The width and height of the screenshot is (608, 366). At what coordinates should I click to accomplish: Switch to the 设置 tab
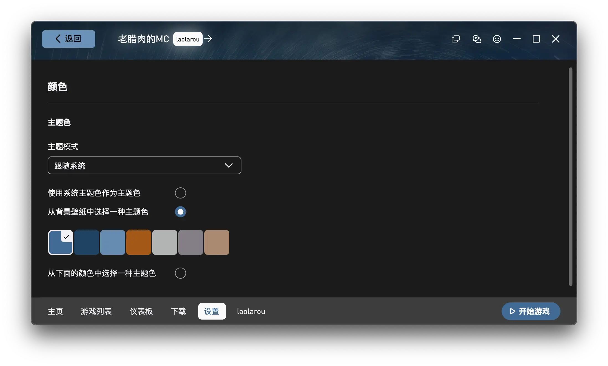tap(212, 311)
